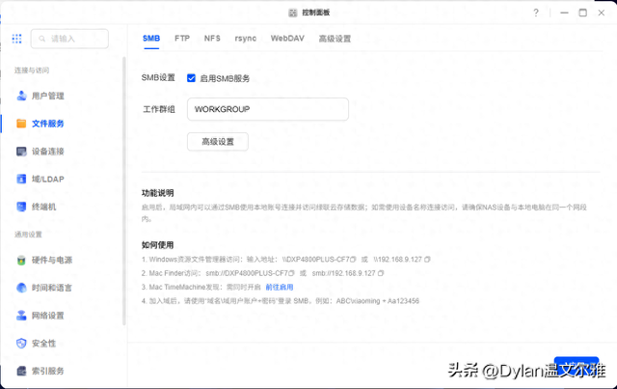Click the WORKGROUP input field
617x389 pixels.
(268, 109)
